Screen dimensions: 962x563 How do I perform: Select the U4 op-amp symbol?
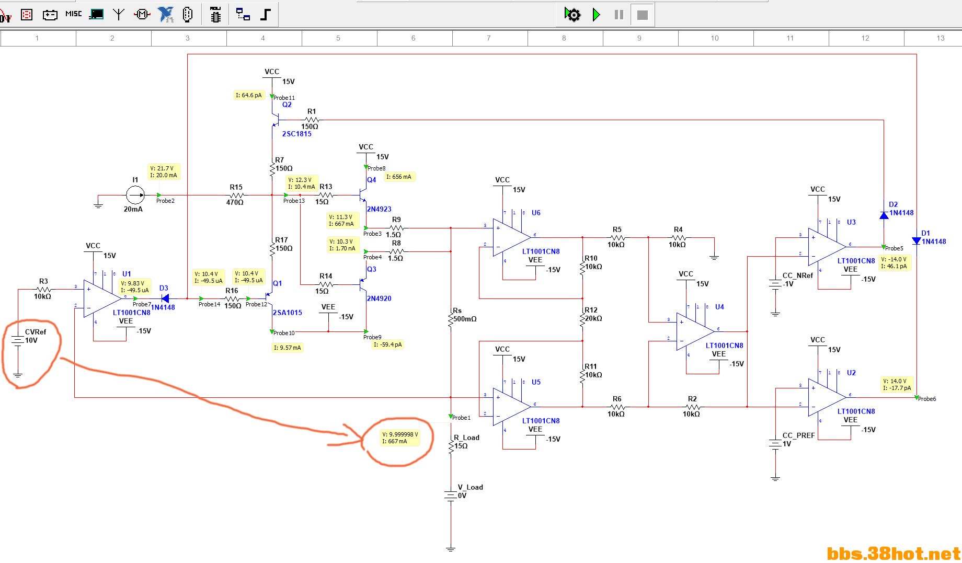(695, 331)
